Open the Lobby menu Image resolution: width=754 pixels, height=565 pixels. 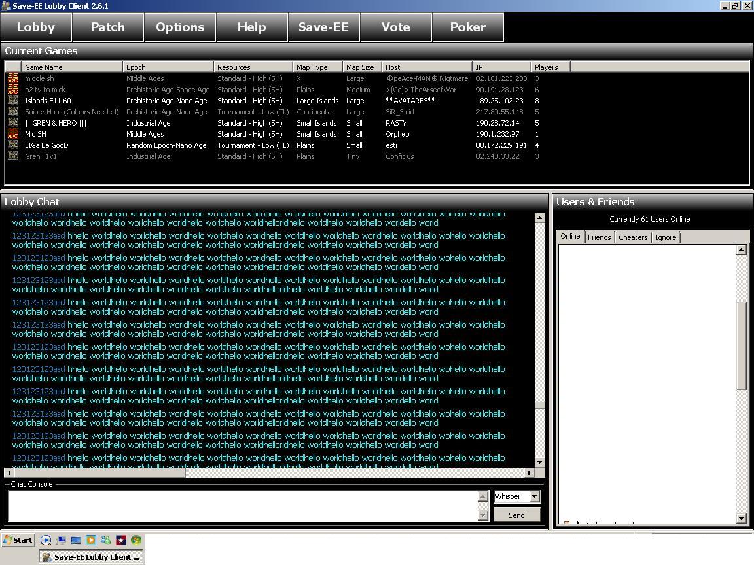coord(36,27)
